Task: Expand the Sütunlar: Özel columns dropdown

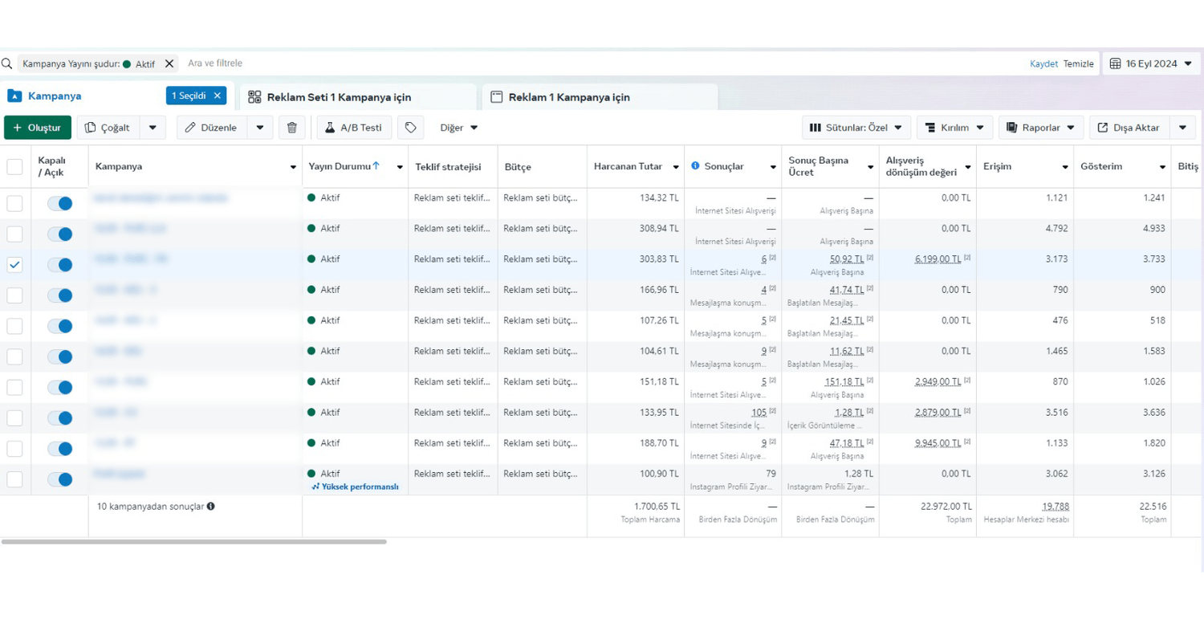Action: point(856,128)
